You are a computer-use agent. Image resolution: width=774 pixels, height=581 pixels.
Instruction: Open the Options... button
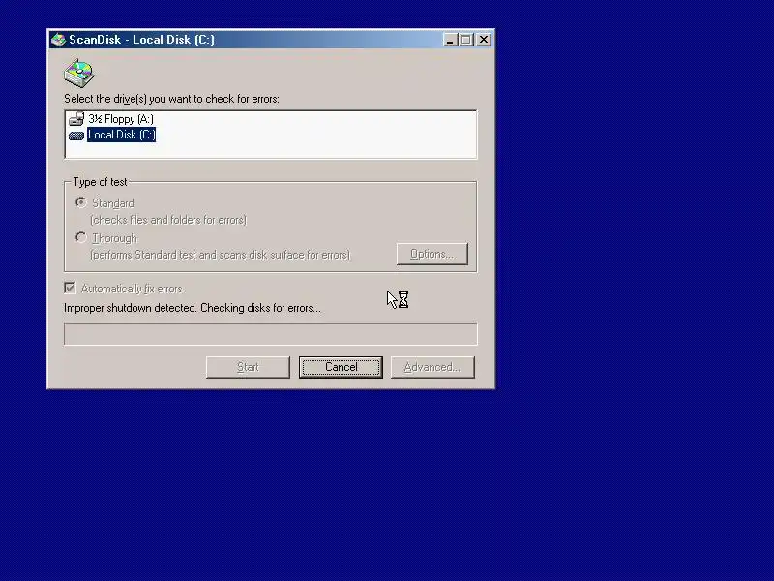point(432,254)
